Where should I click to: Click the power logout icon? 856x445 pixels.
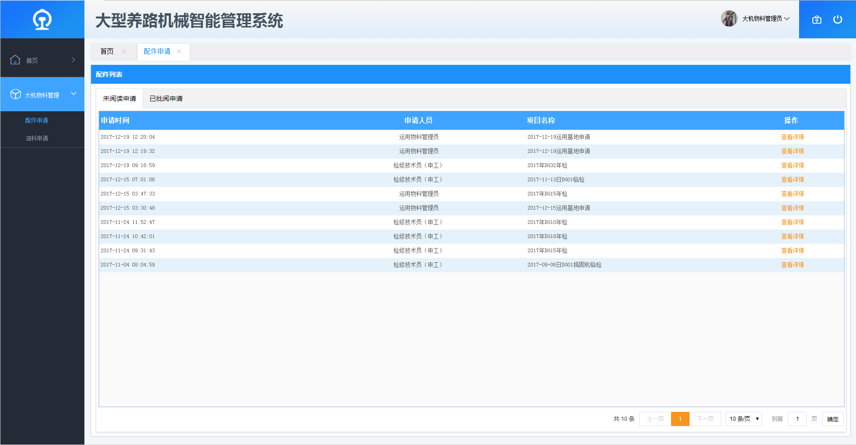[x=838, y=19]
